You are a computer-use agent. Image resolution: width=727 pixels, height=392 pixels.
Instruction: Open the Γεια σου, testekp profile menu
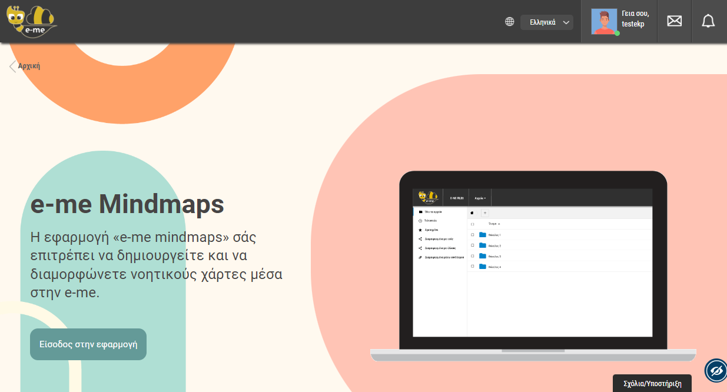[619, 22]
